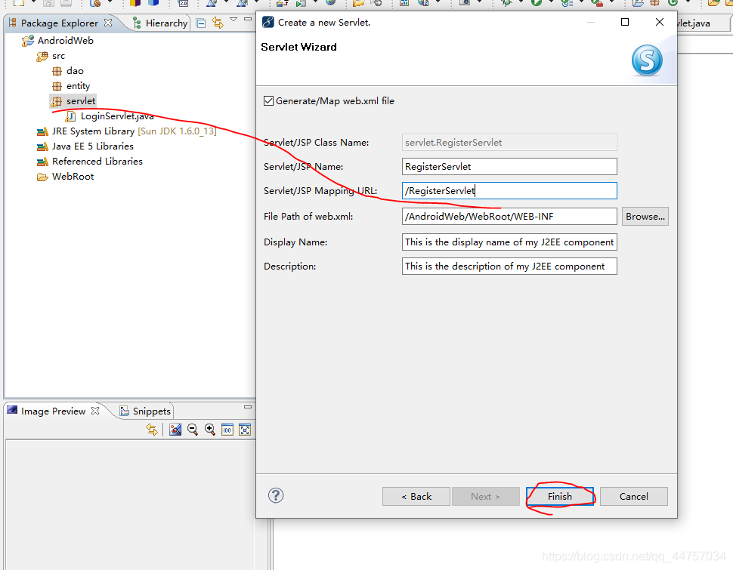Click the Link with Editor icon in Package Explorer
This screenshot has width=733, height=570.
point(217,23)
